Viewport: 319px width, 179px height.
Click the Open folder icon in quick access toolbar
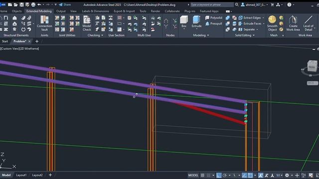(15, 4)
